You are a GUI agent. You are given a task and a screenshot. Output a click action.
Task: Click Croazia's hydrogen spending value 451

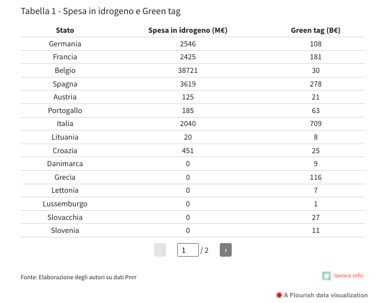(x=188, y=151)
